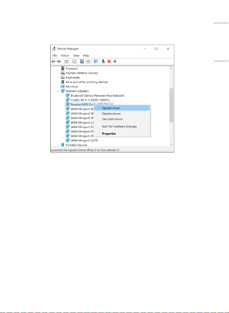Image resolution: width=229 pixels, height=313 pixels.
Task: Open the View menu
Action: point(76,56)
